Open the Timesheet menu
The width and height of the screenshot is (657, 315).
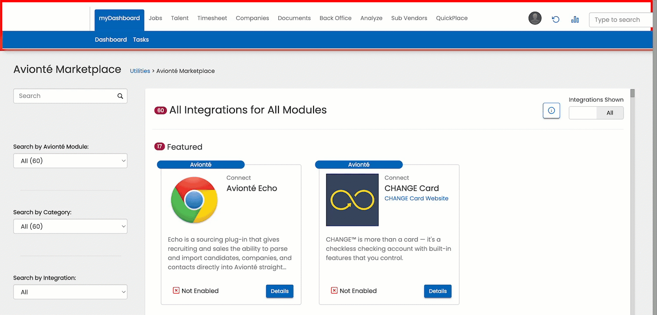(212, 18)
